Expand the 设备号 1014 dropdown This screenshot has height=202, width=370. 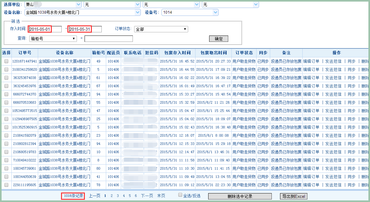(x=216, y=12)
